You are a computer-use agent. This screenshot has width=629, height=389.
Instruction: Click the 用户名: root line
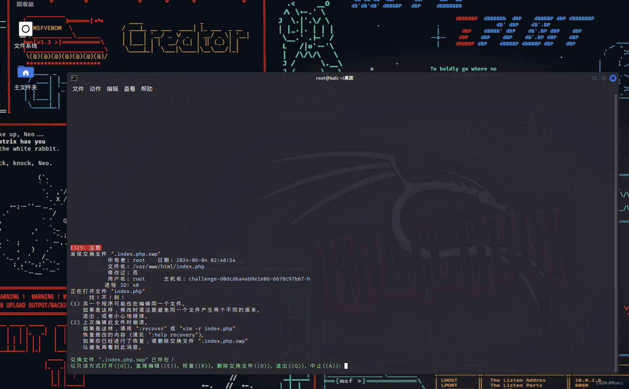coord(127,279)
